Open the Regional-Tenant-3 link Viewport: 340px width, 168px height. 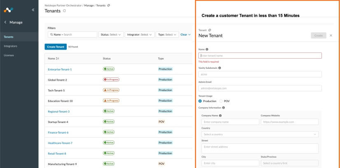[x=59, y=111]
